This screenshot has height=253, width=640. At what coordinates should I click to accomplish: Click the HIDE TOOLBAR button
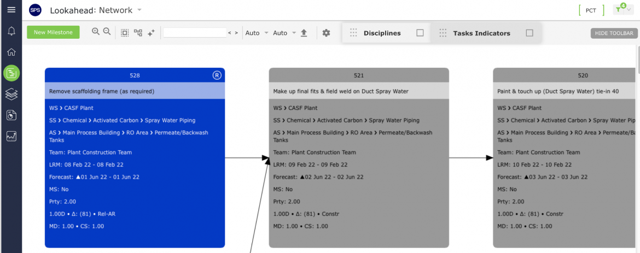point(614,33)
